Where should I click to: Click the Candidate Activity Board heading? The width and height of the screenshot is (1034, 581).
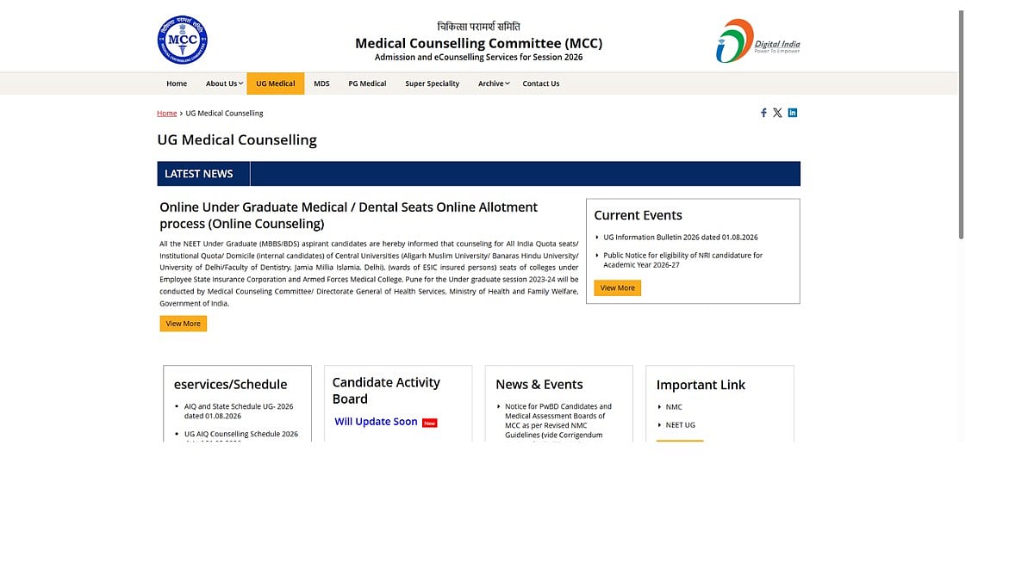386,391
